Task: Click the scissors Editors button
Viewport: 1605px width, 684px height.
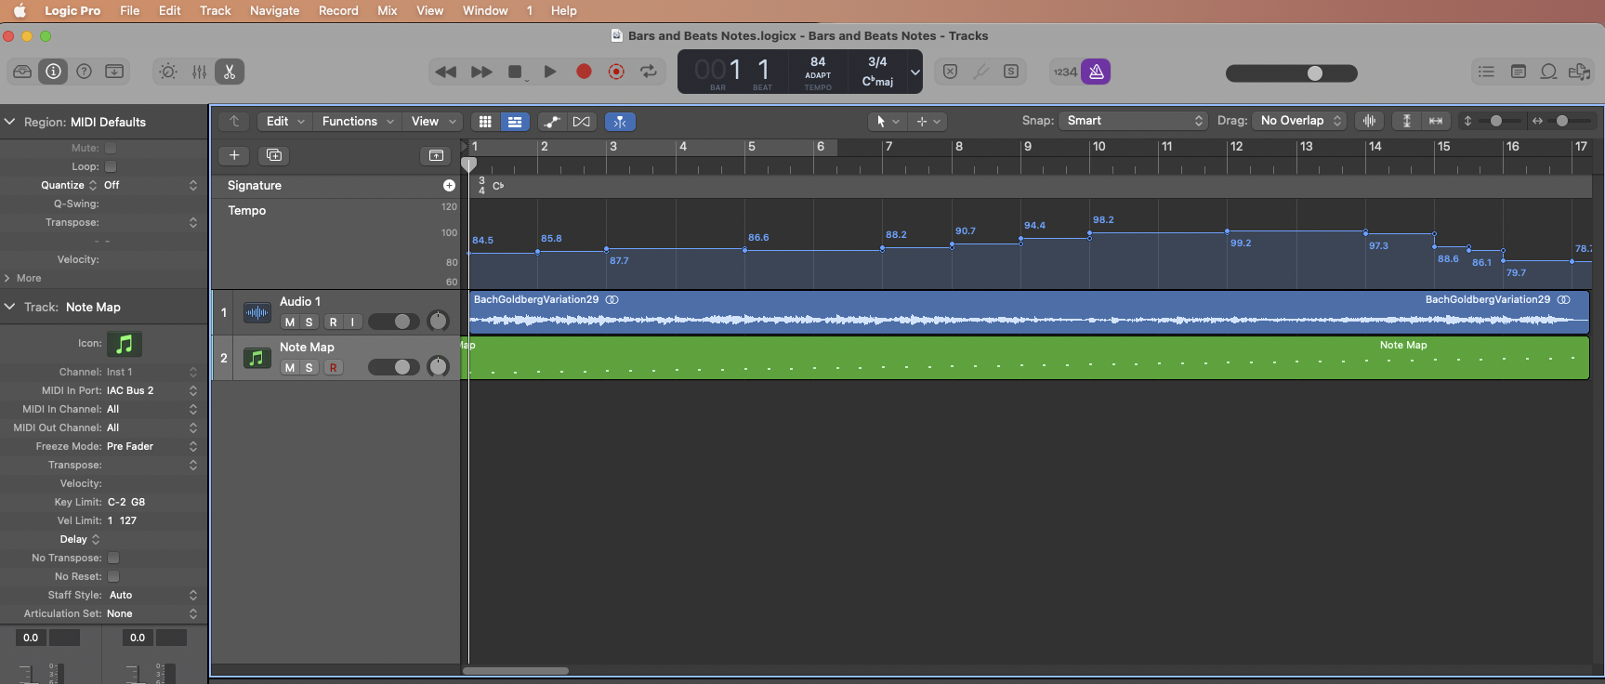Action: point(230,72)
